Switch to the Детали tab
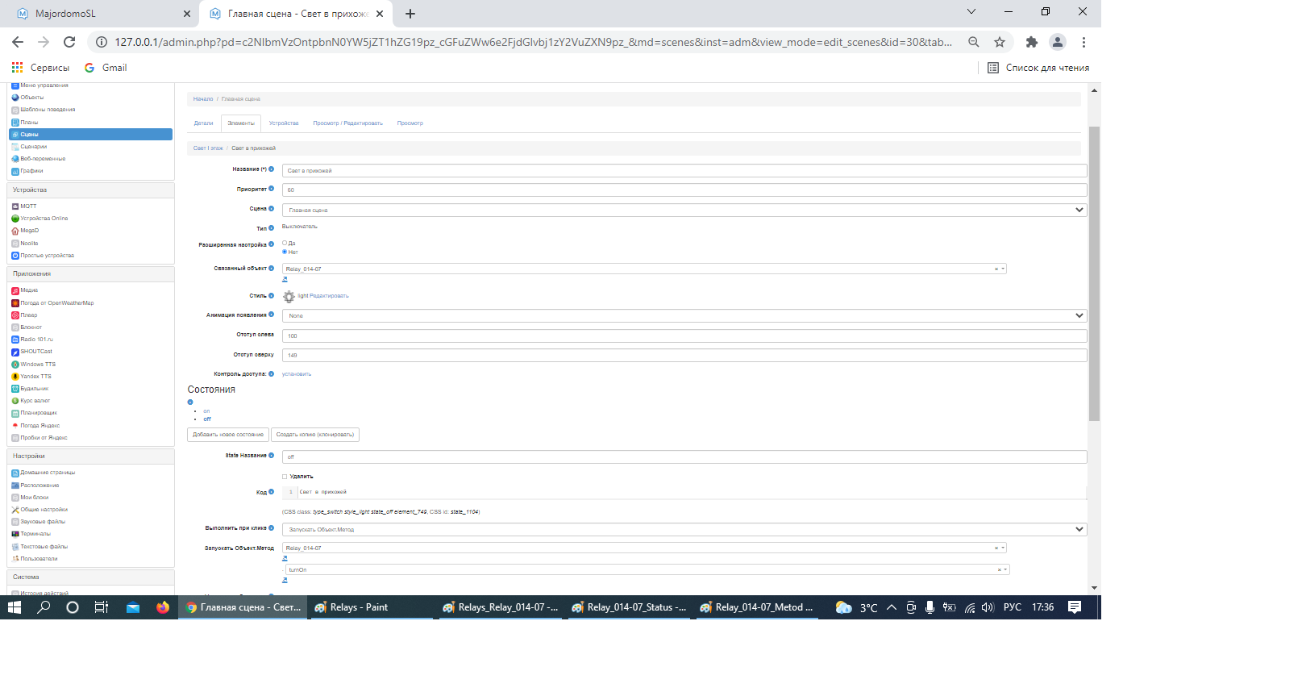Viewport: 1306px width, 692px height. click(203, 123)
